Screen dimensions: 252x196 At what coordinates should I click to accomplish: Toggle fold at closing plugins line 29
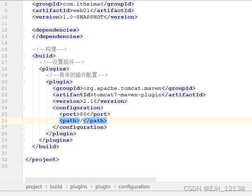pos(23,140)
